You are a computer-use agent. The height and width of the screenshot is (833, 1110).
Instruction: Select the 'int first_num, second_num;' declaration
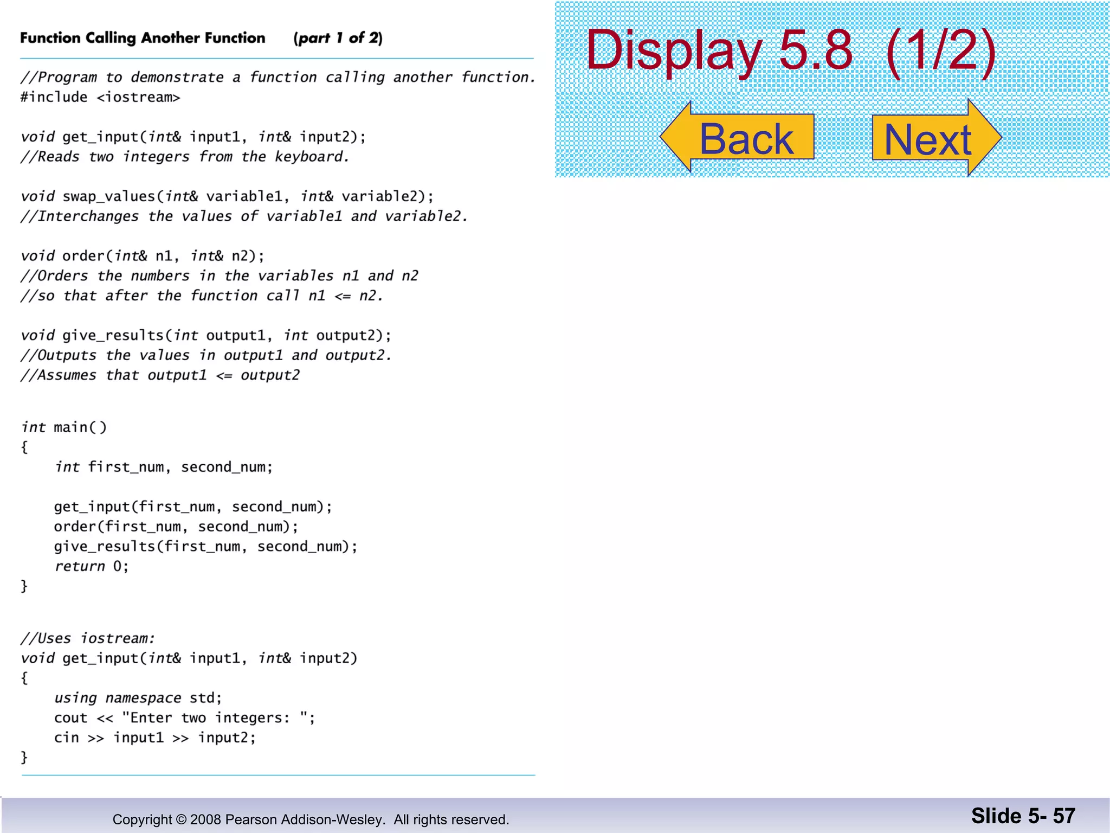pos(164,467)
